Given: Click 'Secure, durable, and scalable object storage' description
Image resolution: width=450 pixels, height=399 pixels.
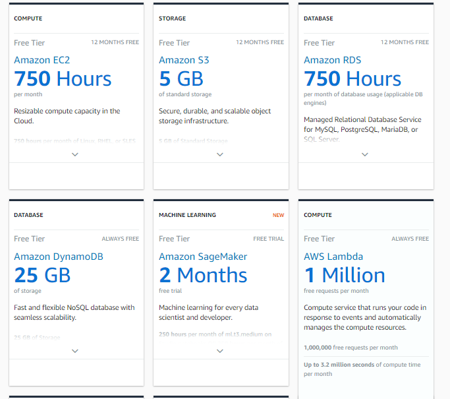Looking at the screenshot, I should [215, 116].
